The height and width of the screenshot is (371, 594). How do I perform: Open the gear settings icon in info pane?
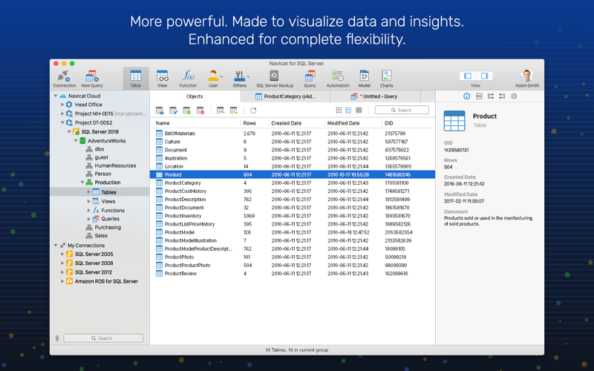[x=514, y=96]
